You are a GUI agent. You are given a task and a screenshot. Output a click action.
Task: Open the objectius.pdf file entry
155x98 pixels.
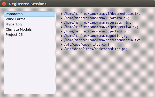click(x=97, y=31)
